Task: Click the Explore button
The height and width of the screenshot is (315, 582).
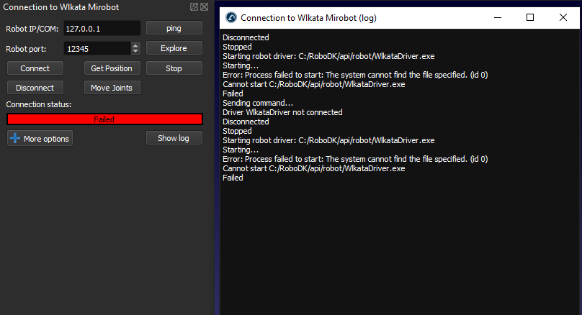Action: pos(174,48)
